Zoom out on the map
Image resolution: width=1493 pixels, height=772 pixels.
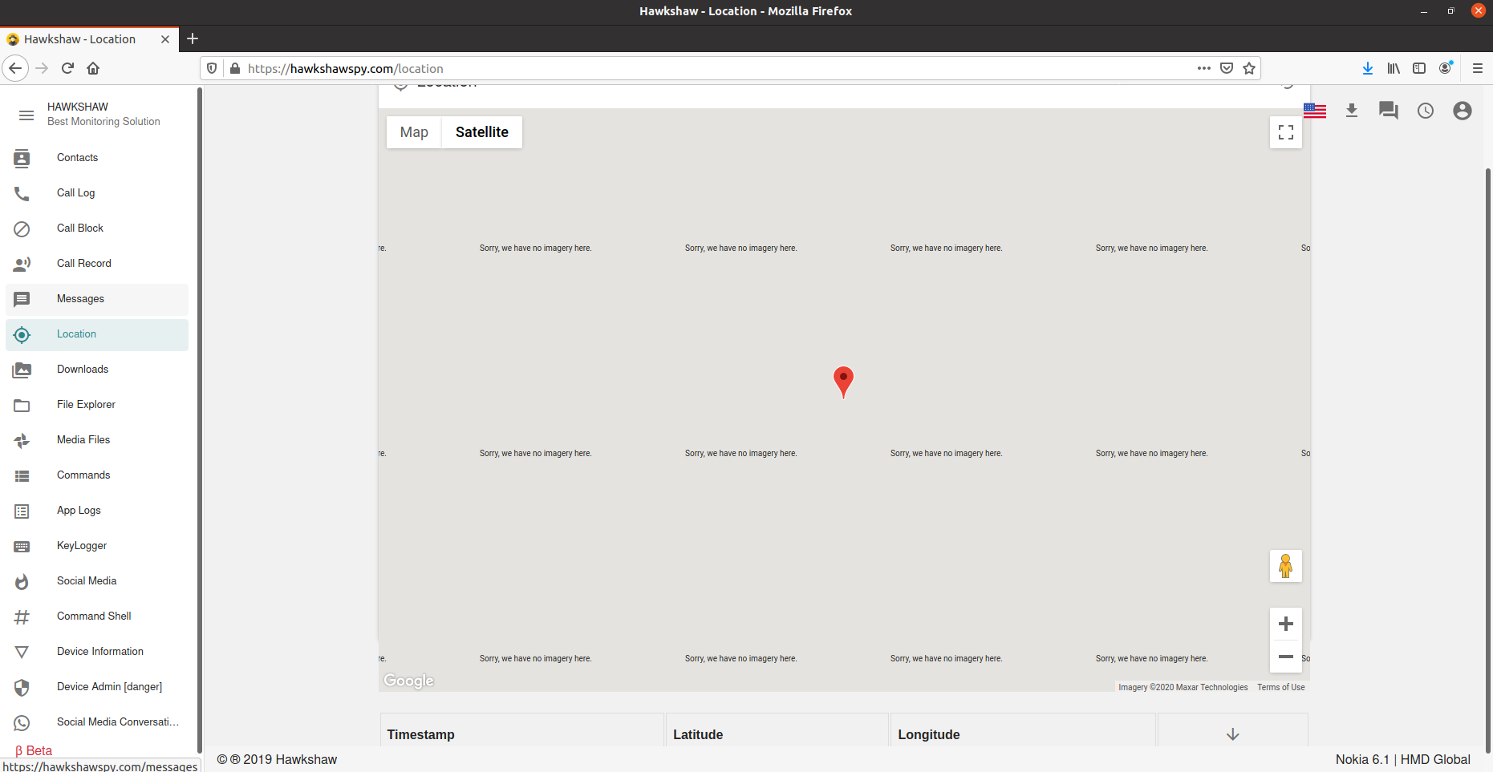coord(1286,657)
